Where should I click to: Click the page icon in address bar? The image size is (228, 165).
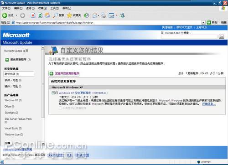[x=13, y=23]
